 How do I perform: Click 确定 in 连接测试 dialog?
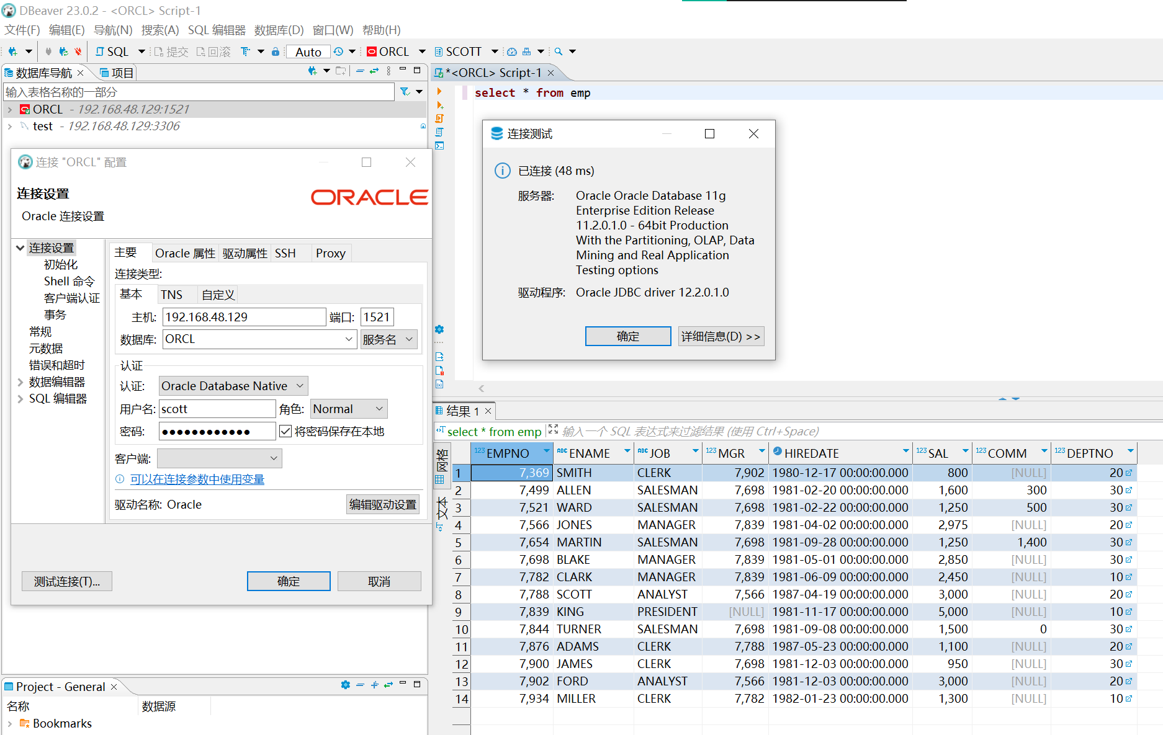click(628, 336)
